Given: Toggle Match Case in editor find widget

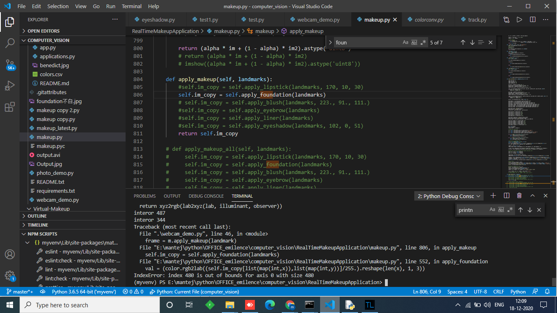Looking at the screenshot, I should [x=405, y=42].
